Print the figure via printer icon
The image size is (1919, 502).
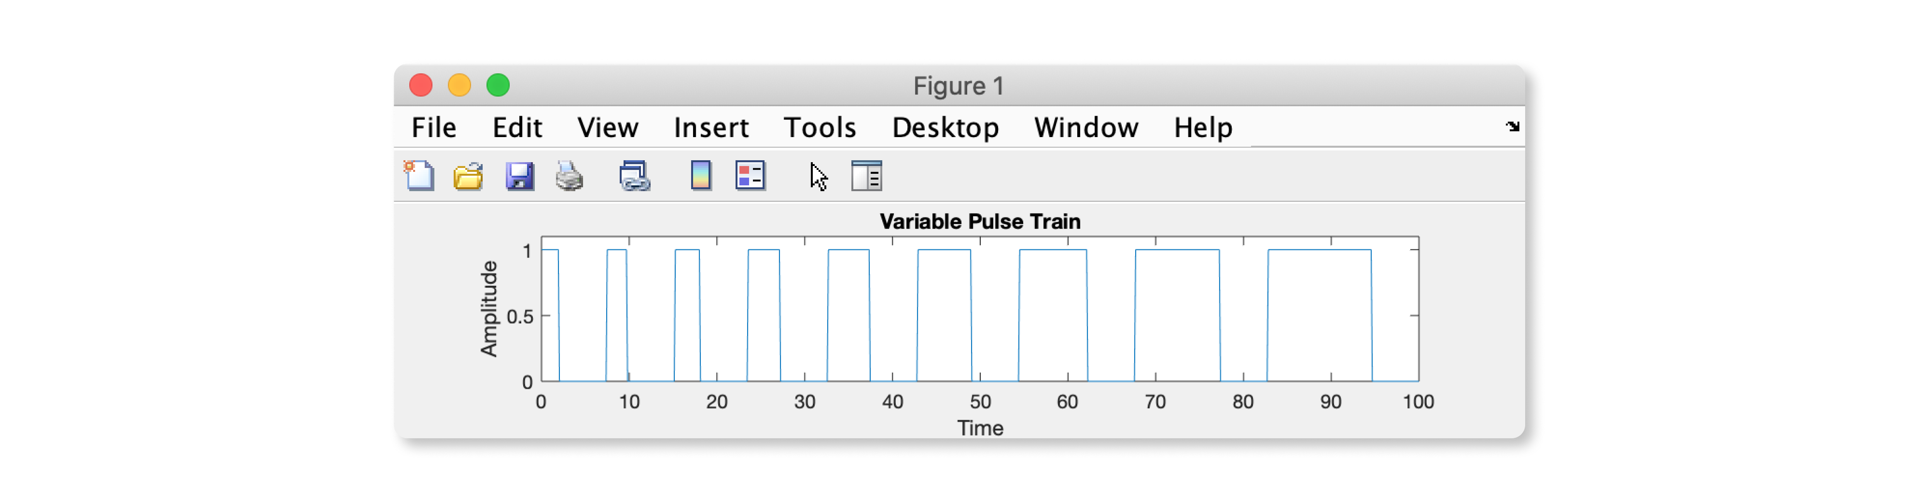569,176
